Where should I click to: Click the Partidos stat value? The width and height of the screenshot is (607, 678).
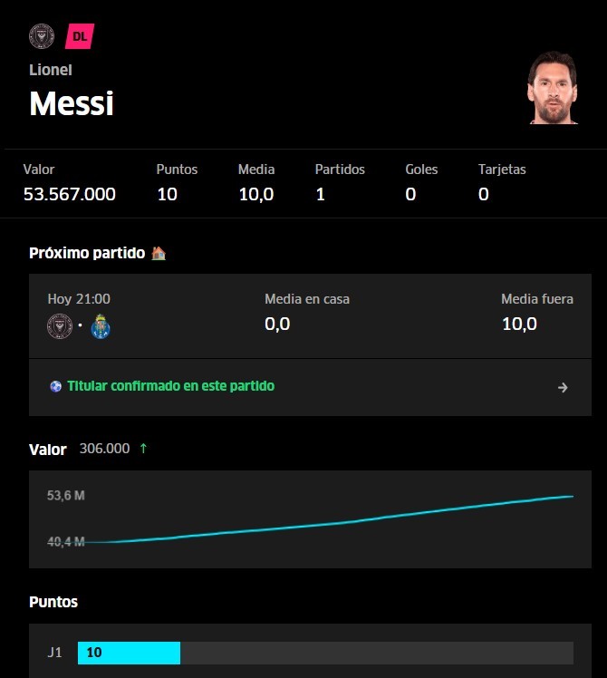[x=321, y=194]
